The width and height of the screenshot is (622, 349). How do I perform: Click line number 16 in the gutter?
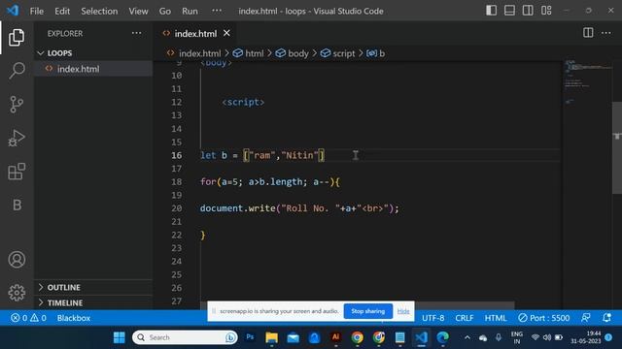177,155
